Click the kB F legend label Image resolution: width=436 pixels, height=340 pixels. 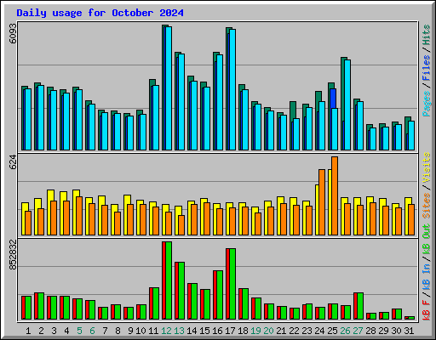pyautogui.click(x=426, y=310)
